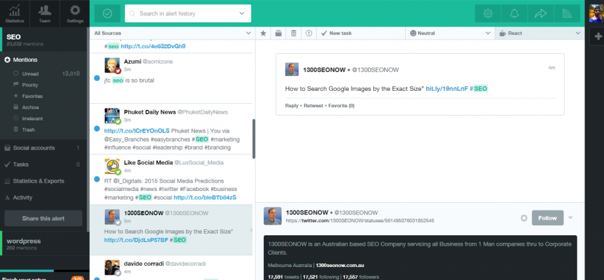Click Reply under the tweet
Image resolution: width=604 pixels, height=280 pixels.
(291, 106)
